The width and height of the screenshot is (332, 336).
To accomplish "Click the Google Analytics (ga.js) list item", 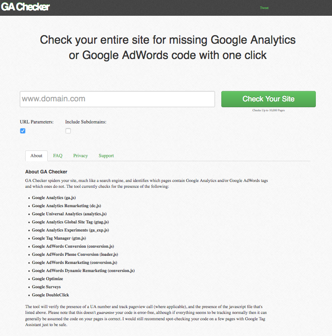I will pyautogui.click(x=54, y=198).
